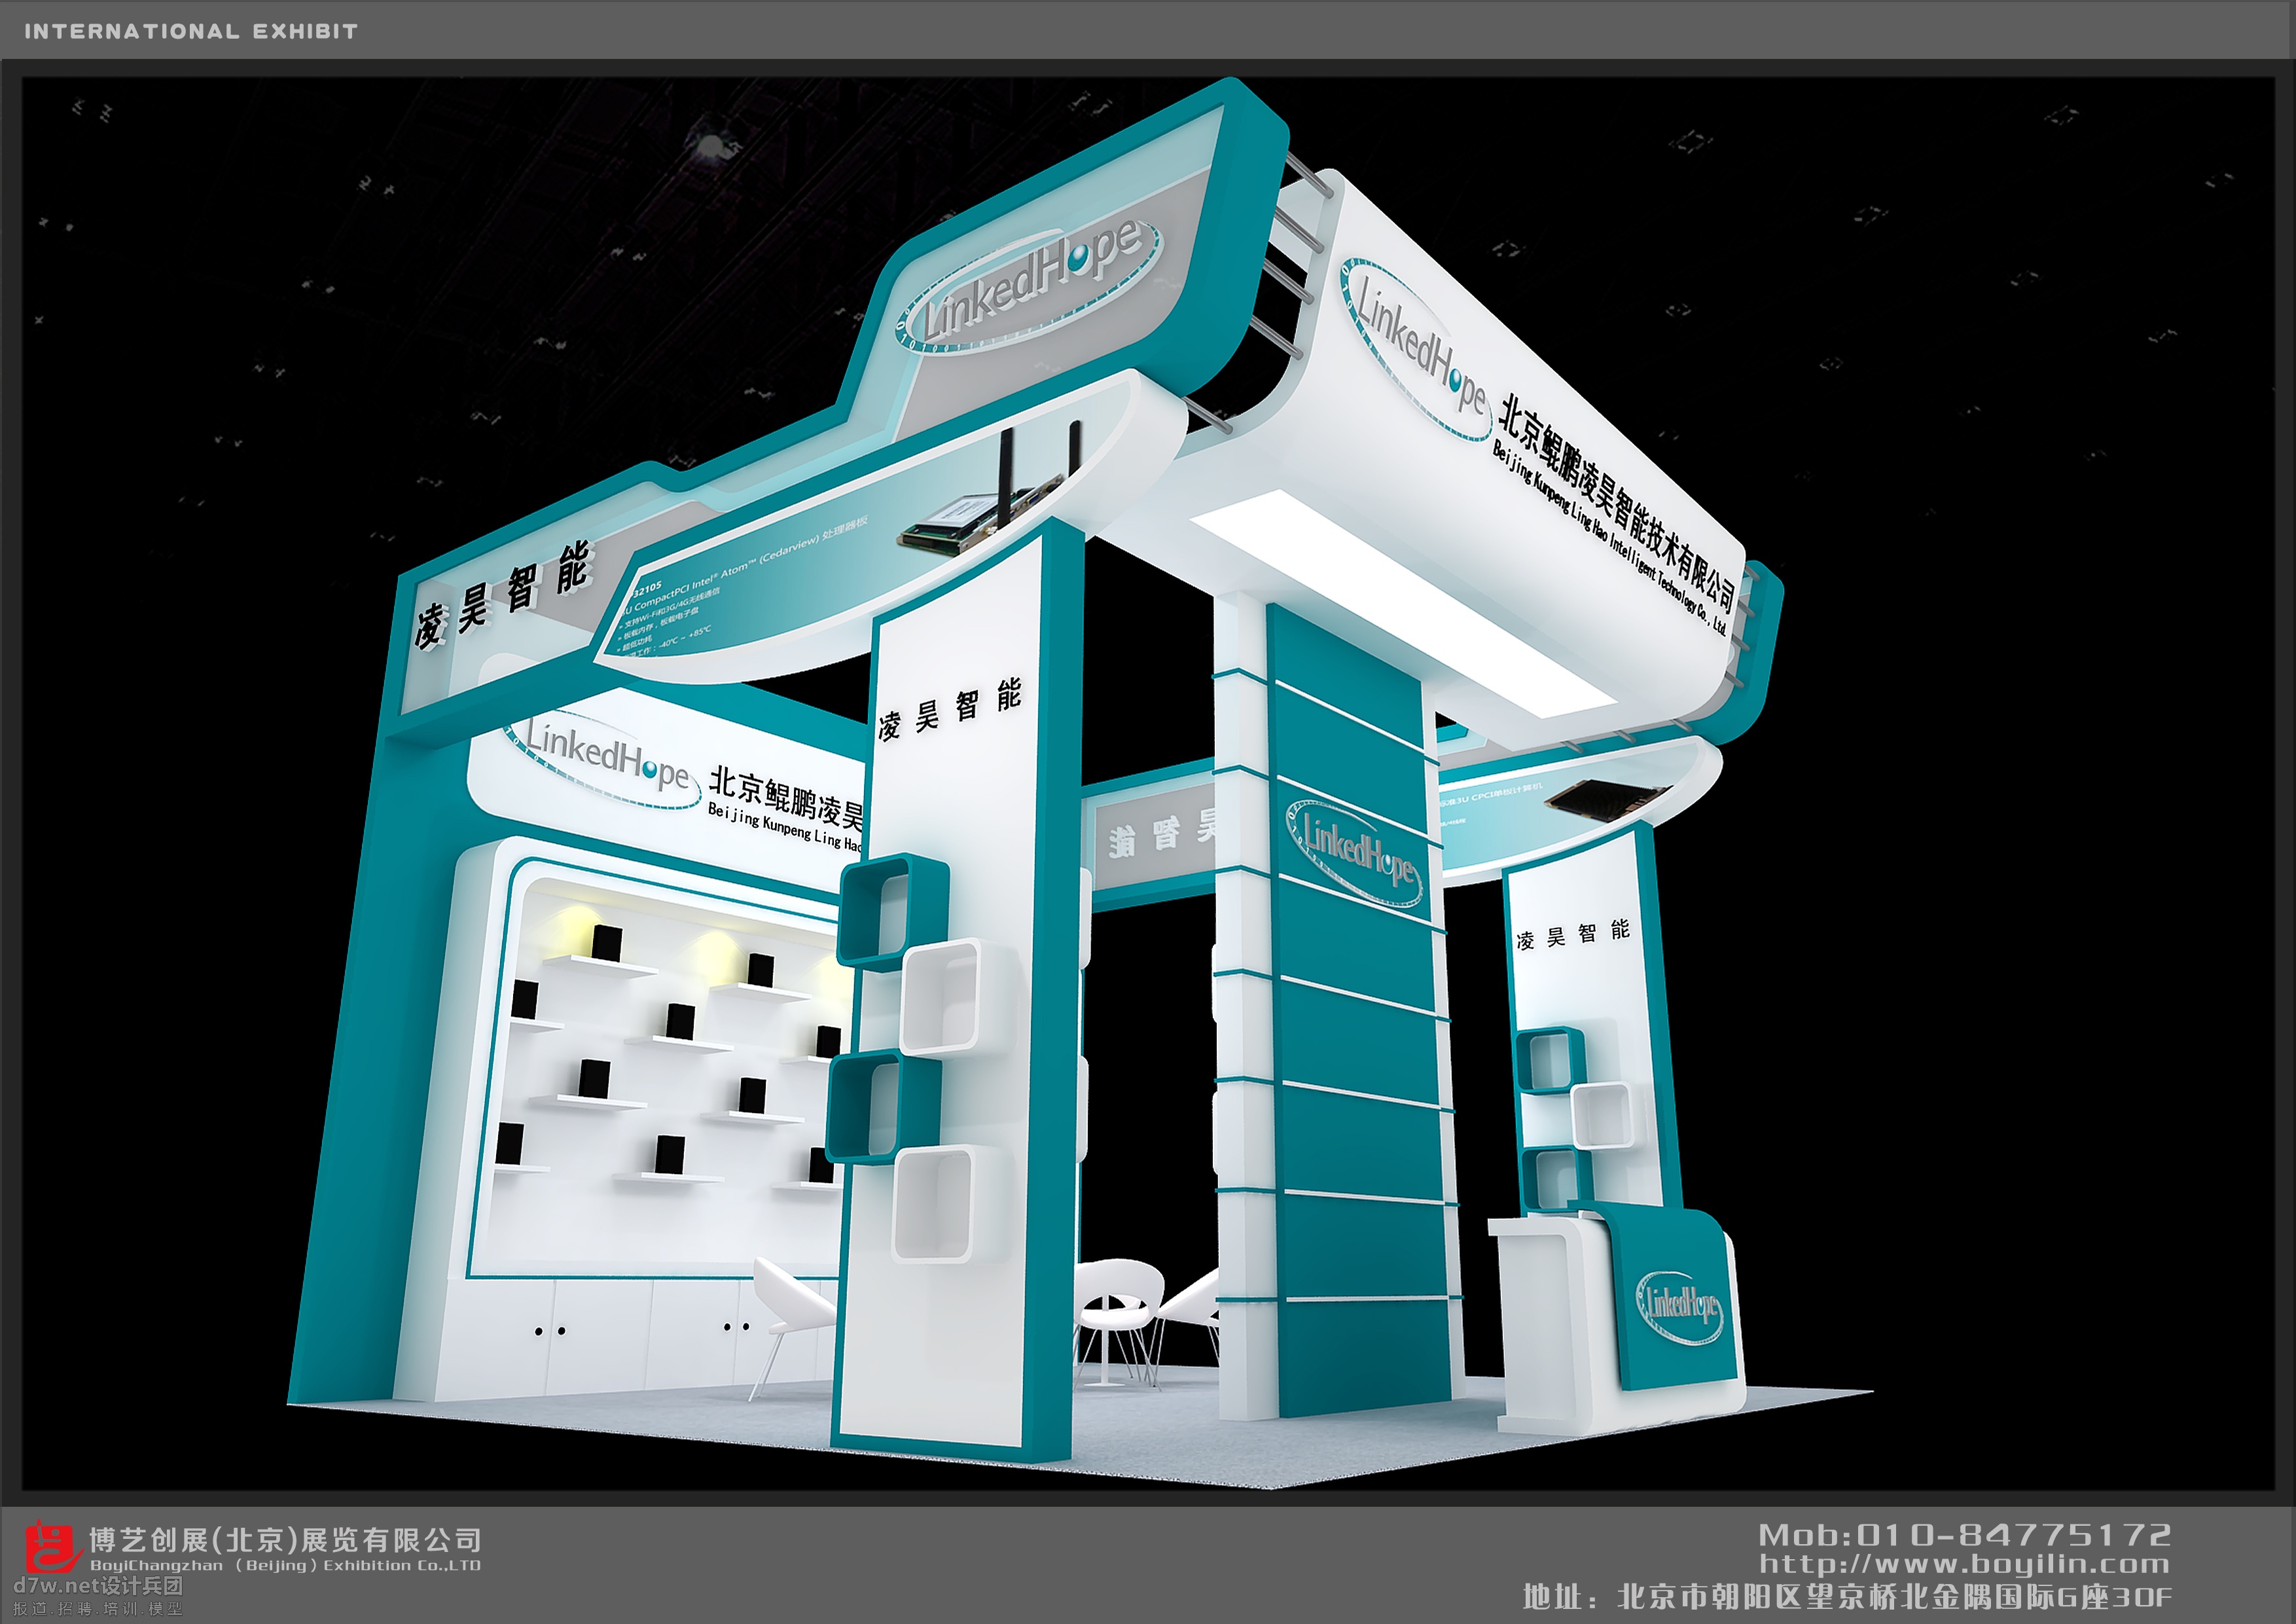Select the text "博艺创展(北京)展览有限公司"
Screen dimensions: 2296x1624
[285, 1539]
